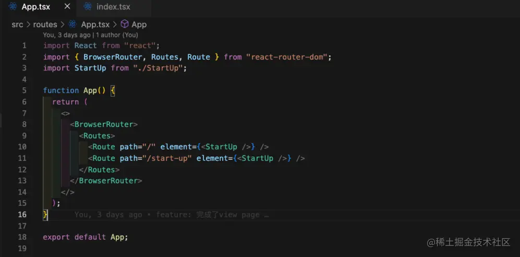Screen dimensions: 520x257
Task: Open the App.tsx breadcrumb file entry
Action: click(x=95, y=25)
